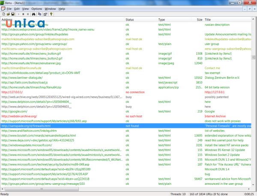Open the File menu
Image resolution: width=257 pixels, height=196 pixels.
click(x=8, y=9)
